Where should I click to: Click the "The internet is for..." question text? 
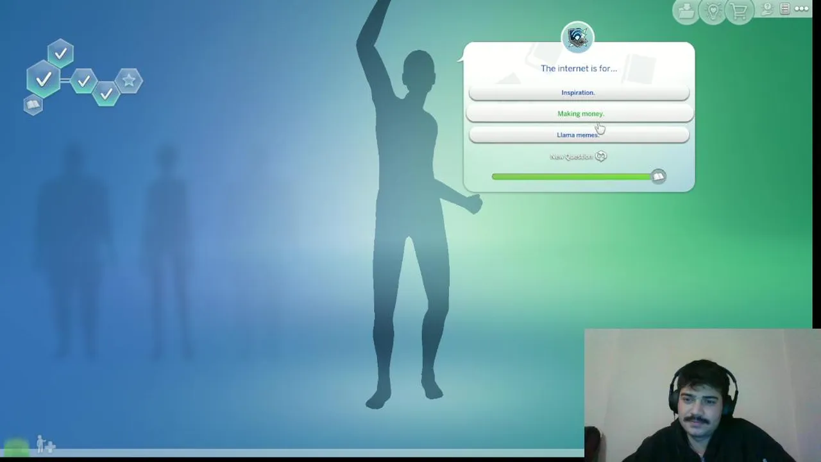579,69
